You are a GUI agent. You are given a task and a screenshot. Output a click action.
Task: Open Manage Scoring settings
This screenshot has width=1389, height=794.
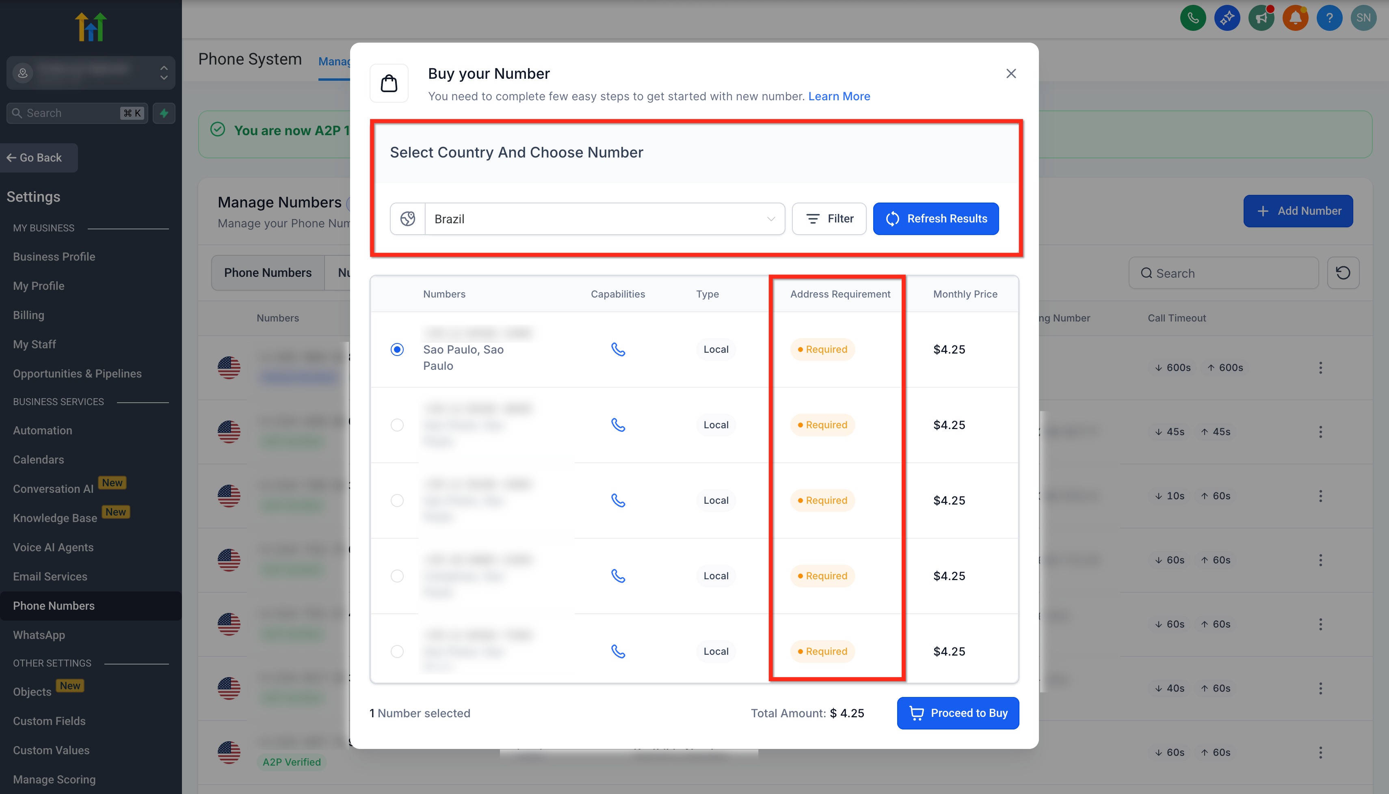[x=54, y=779]
